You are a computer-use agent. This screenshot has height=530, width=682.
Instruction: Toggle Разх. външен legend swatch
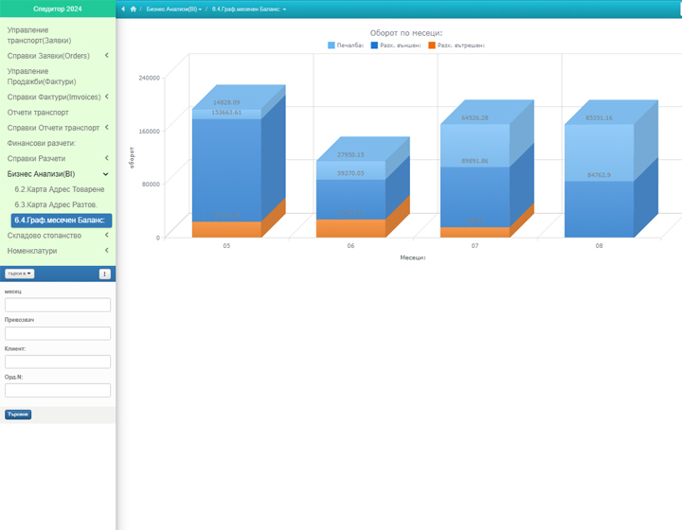click(374, 45)
